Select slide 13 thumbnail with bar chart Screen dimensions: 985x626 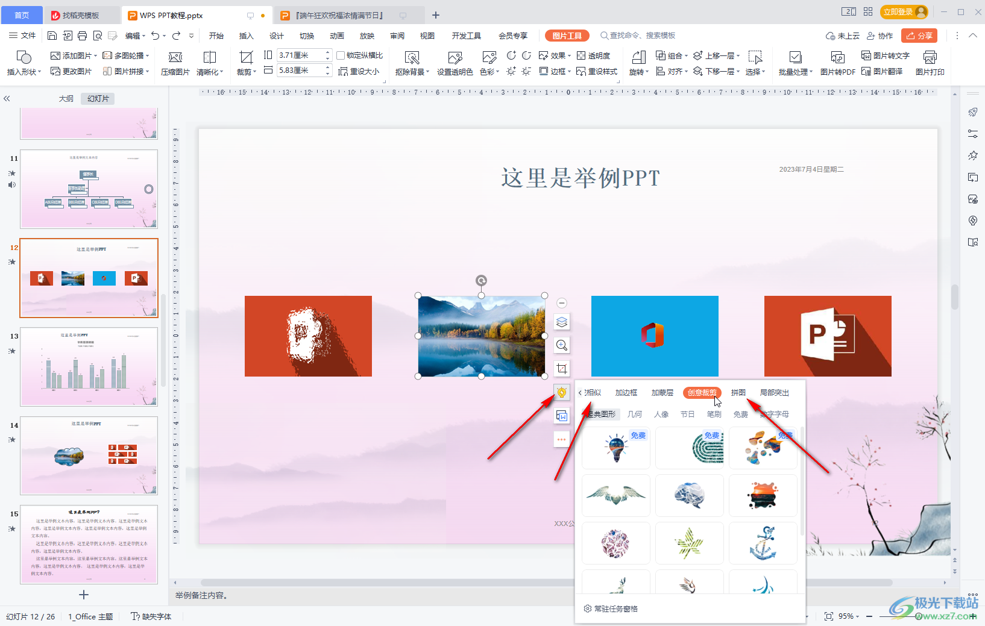point(89,367)
